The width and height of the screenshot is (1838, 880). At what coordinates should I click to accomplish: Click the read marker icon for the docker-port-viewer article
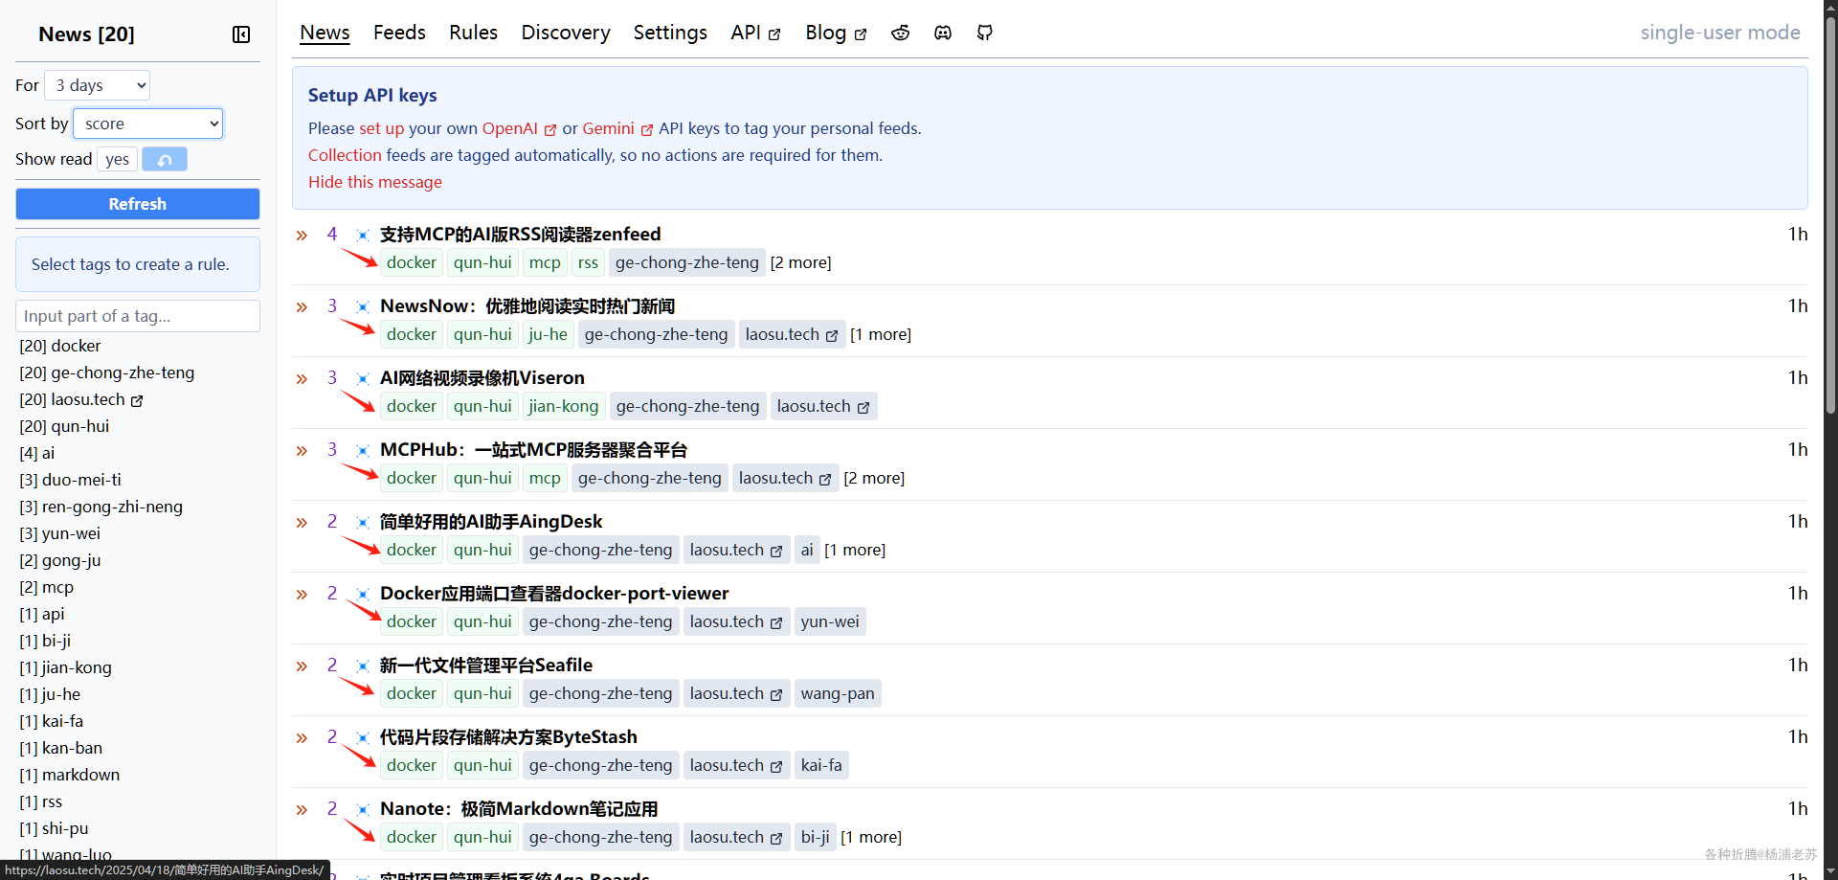click(363, 594)
